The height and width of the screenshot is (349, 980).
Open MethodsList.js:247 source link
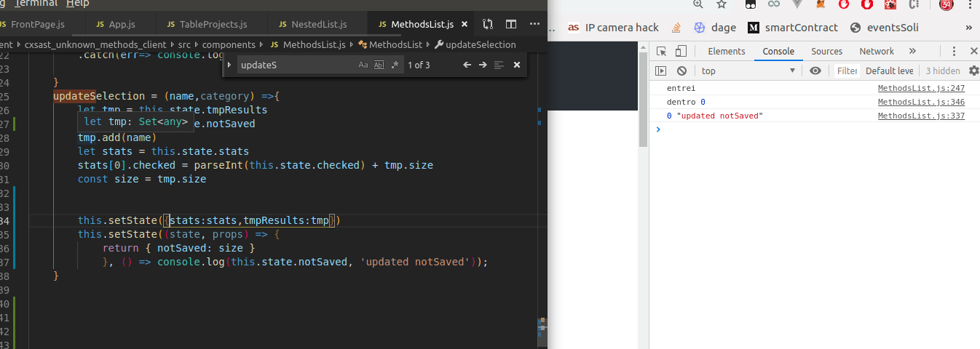coord(921,88)
